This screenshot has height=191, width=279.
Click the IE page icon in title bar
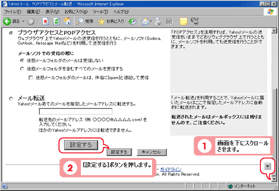point(4,4)
